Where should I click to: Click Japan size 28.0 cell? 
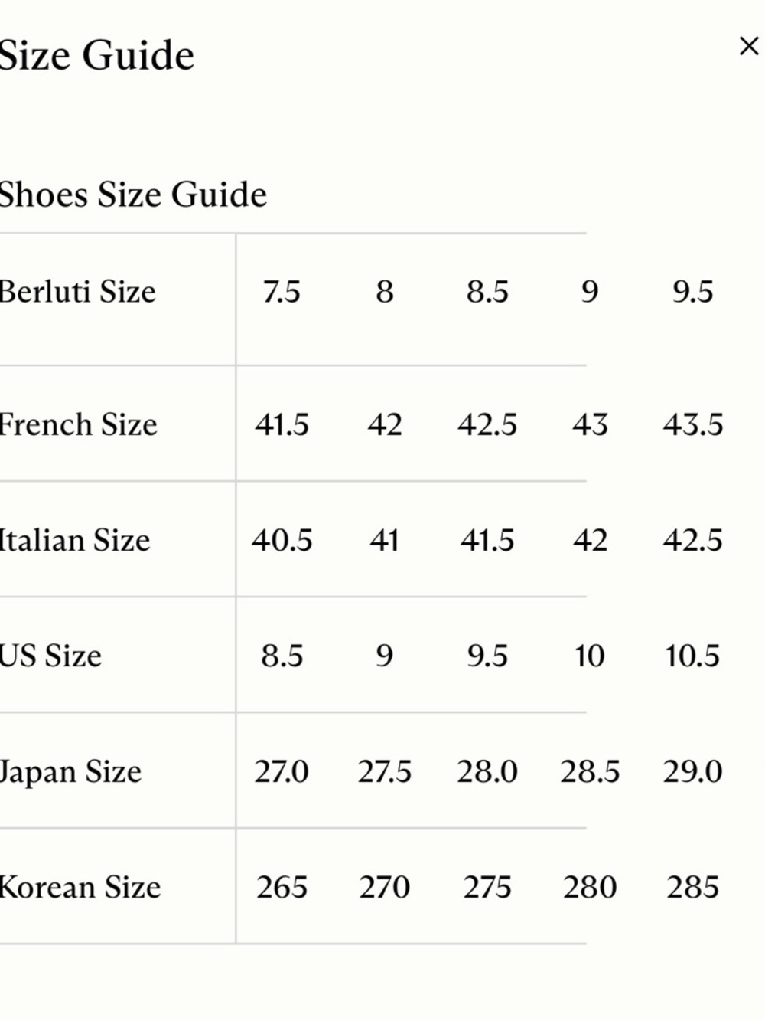coord(487,771)
